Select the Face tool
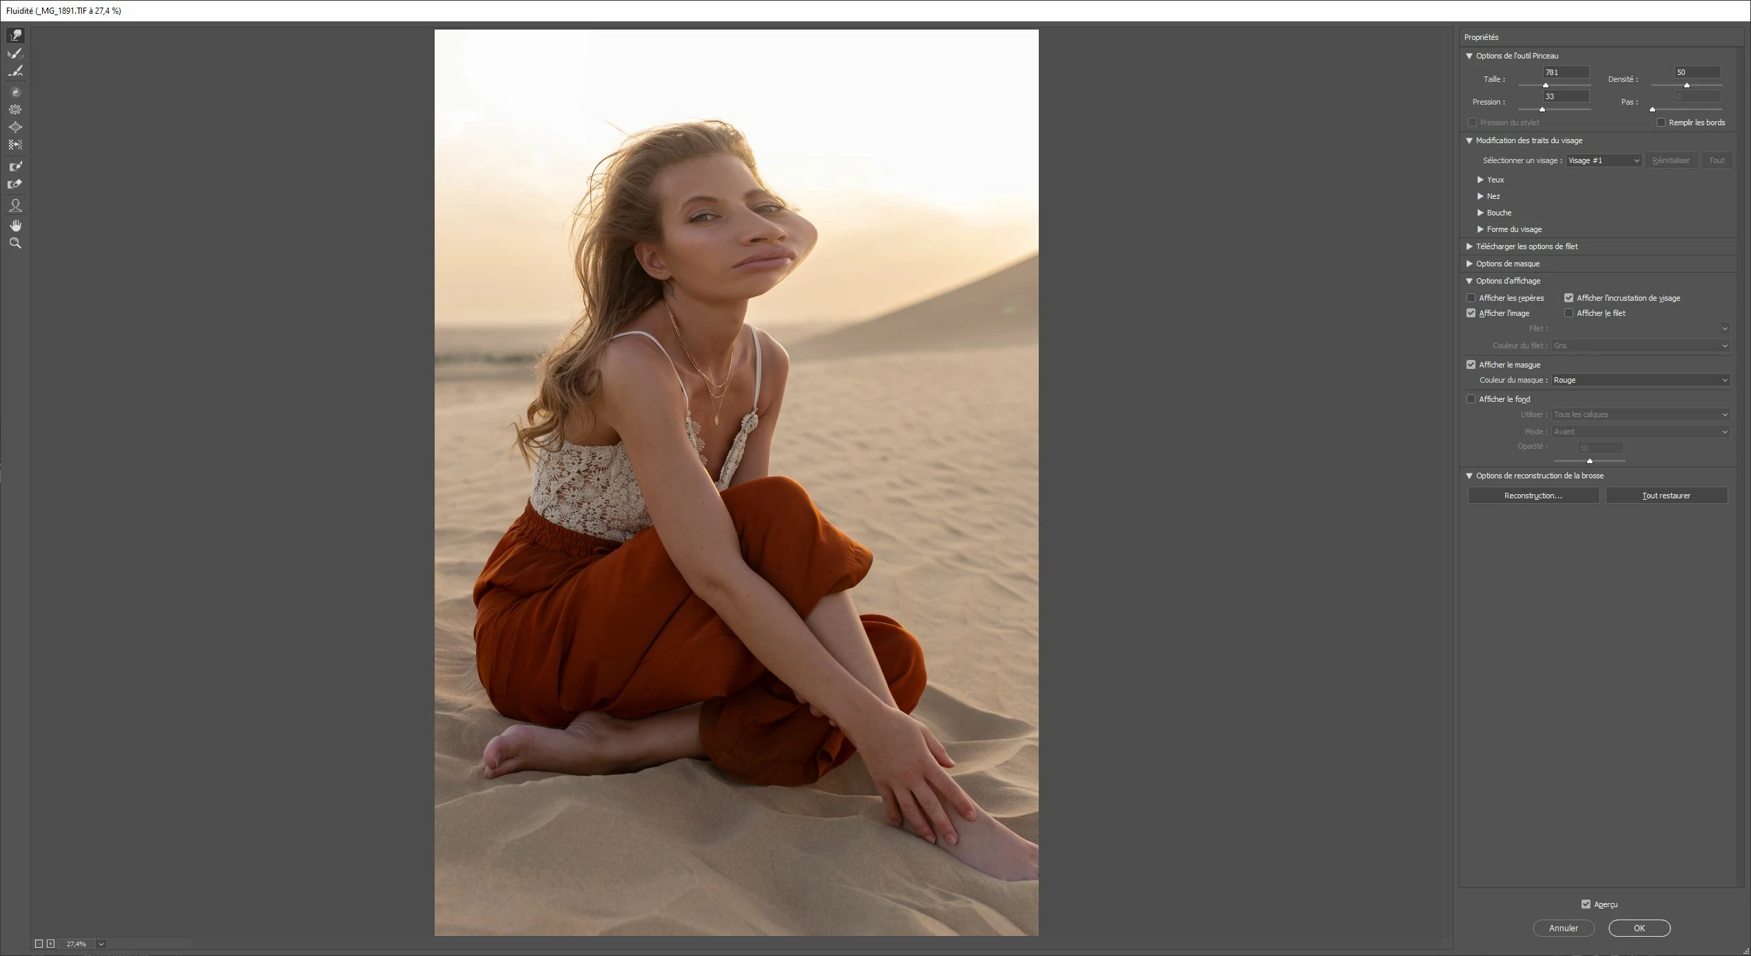Image resolution: width=1751 pixels, height=956 pixels. click(15, 205)
